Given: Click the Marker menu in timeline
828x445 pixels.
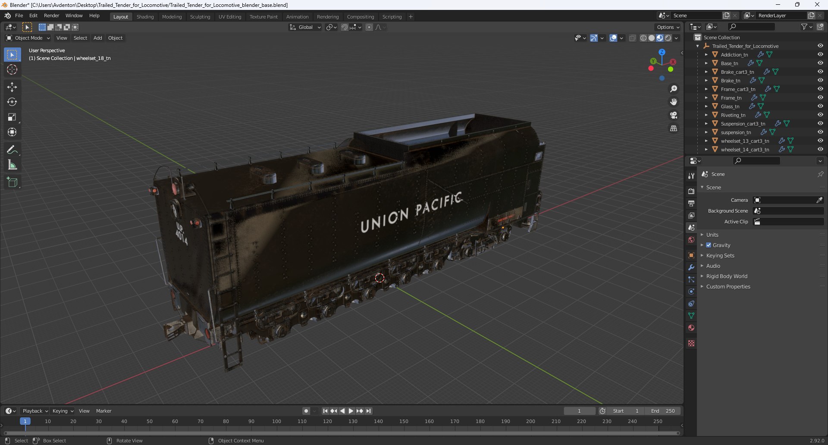Looking at the screenshot, I should coord(103,411).
